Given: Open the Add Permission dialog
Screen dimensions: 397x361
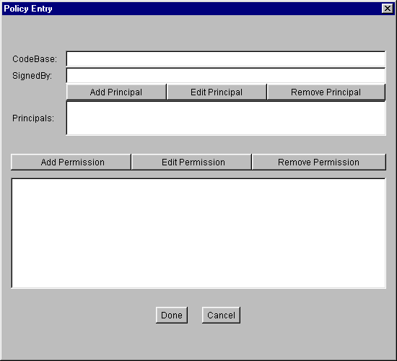Looking at the screenshot, I should [71, 162].
